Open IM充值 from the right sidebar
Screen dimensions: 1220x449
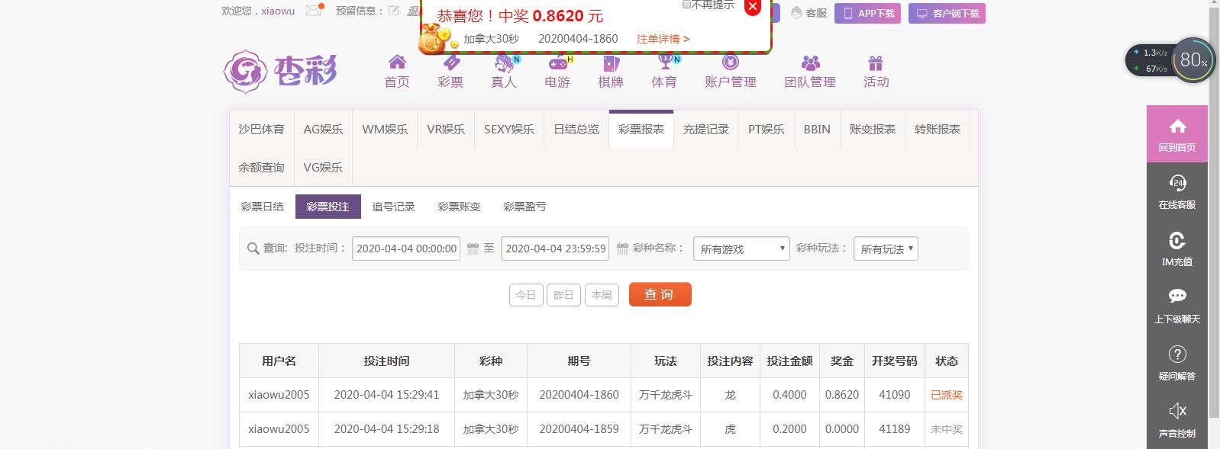click(x=1177, y=249)
